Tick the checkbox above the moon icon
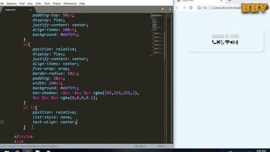This screenshot has width=270, height=152. click(x=222, y=36)
